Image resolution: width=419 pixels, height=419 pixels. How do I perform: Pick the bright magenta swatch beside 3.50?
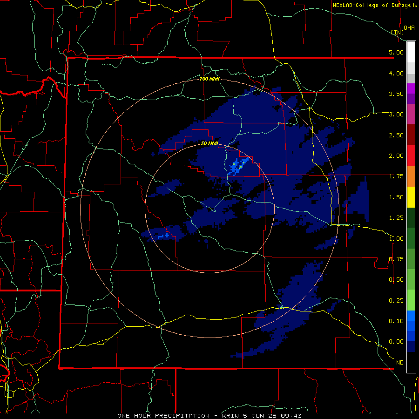point(411,88)
